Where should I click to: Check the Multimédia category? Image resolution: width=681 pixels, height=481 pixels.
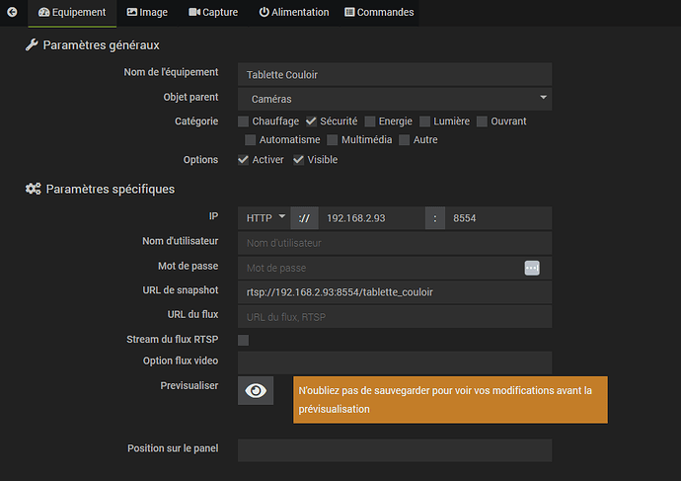coord(333,140)
